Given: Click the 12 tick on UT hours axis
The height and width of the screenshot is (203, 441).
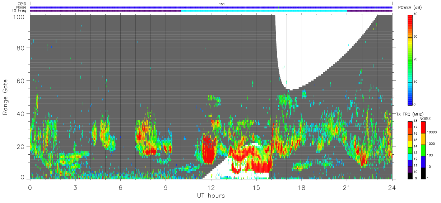Looking at the screenshot, I should pos(211,187).
